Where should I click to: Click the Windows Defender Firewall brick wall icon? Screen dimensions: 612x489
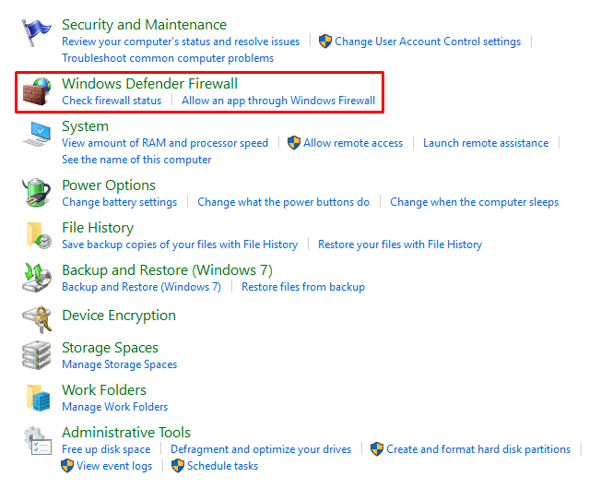[36, 91]
